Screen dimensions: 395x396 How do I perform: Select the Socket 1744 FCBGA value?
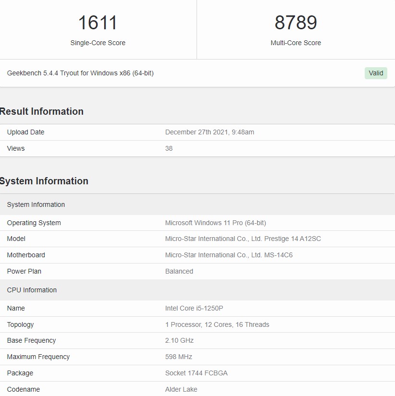point(196,373)
